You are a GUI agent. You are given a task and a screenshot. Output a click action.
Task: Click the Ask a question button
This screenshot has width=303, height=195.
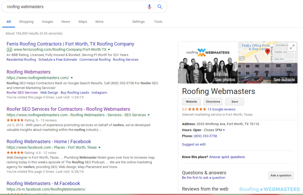pos(281,175)
